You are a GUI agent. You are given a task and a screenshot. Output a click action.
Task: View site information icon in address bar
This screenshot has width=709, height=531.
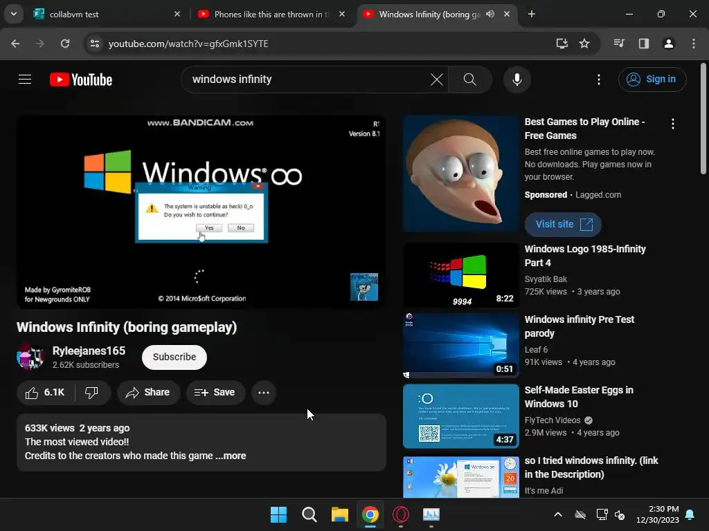95,44
